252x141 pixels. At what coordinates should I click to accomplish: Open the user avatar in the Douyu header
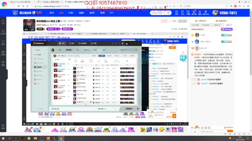215,13
